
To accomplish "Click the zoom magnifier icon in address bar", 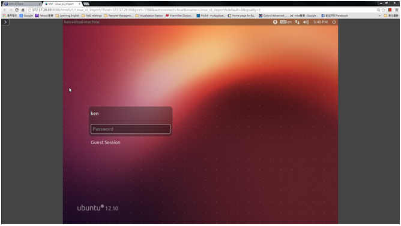I will click(379, 10).
